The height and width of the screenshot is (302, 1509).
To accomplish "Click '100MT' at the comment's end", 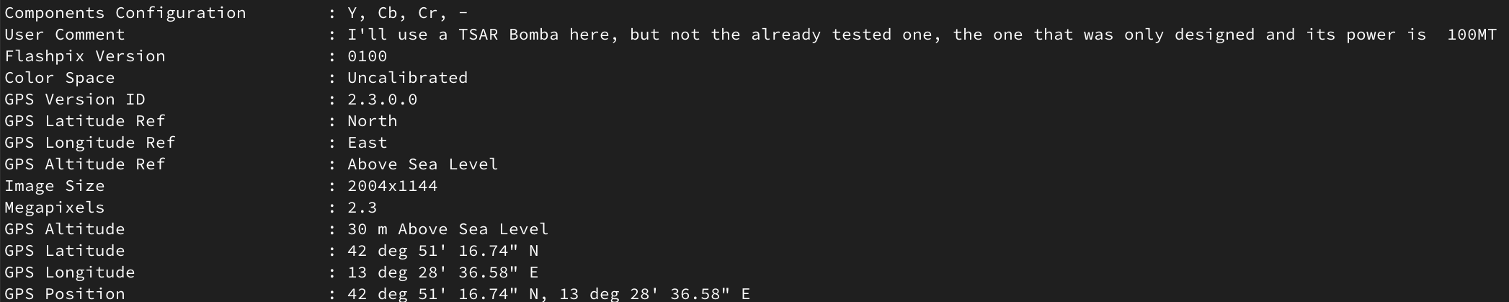I will [x=1472, y=35].
